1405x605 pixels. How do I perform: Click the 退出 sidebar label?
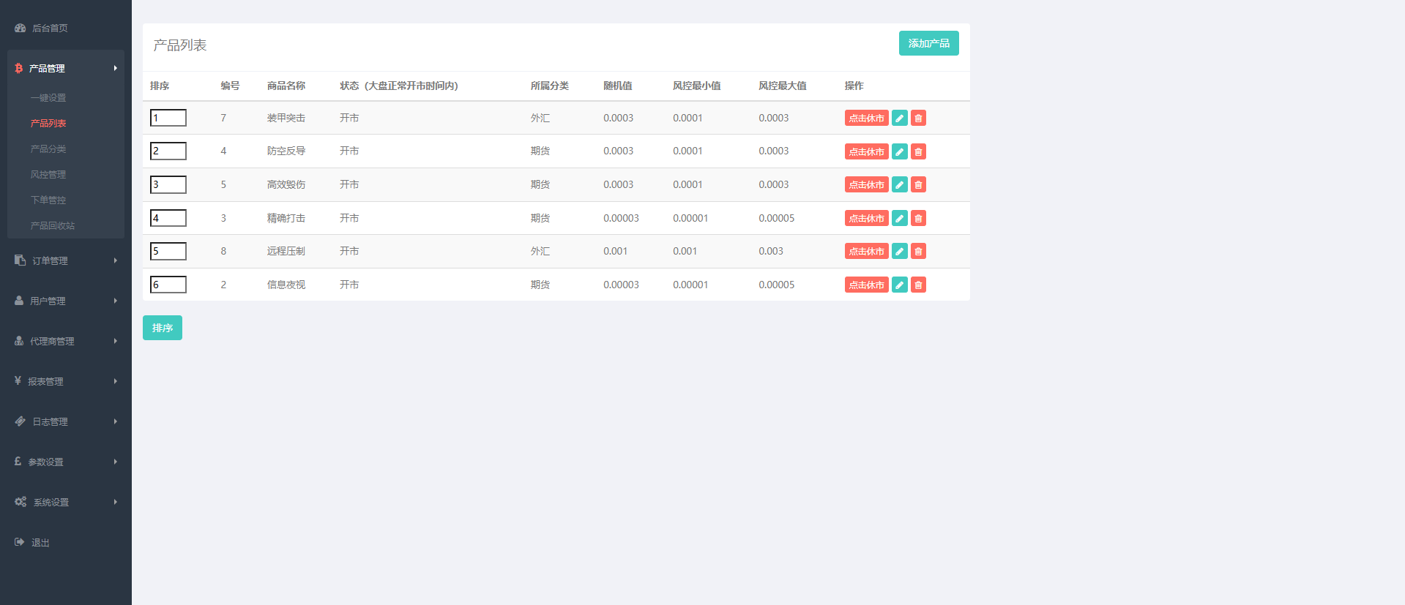(40, 542)
